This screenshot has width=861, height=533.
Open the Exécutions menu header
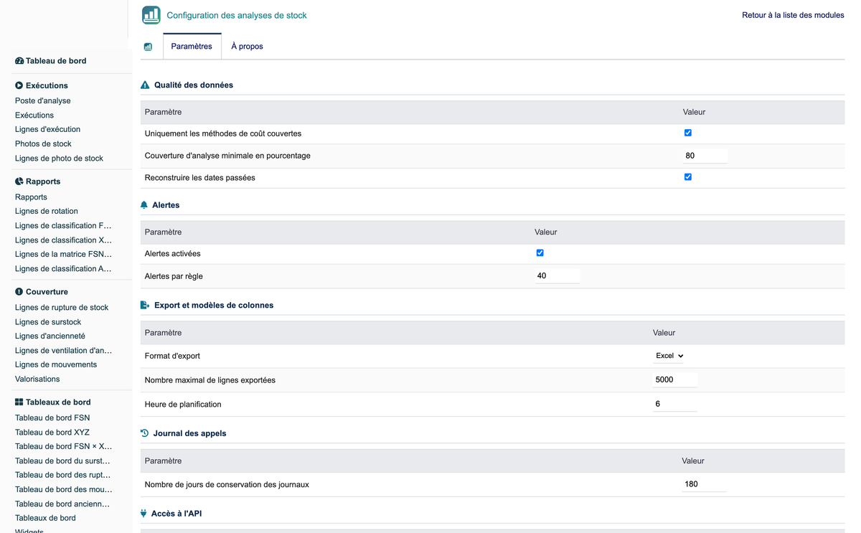pos(47,85)
